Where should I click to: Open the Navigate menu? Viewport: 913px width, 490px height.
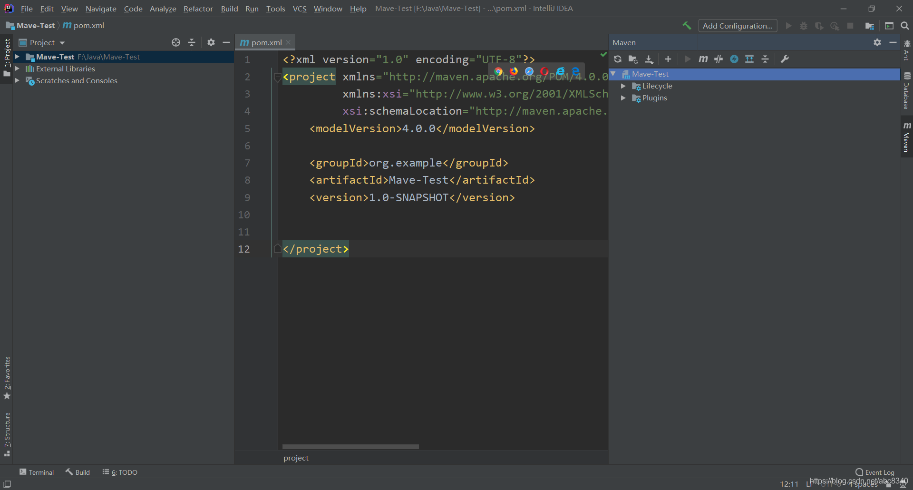[x=101, y=9]
